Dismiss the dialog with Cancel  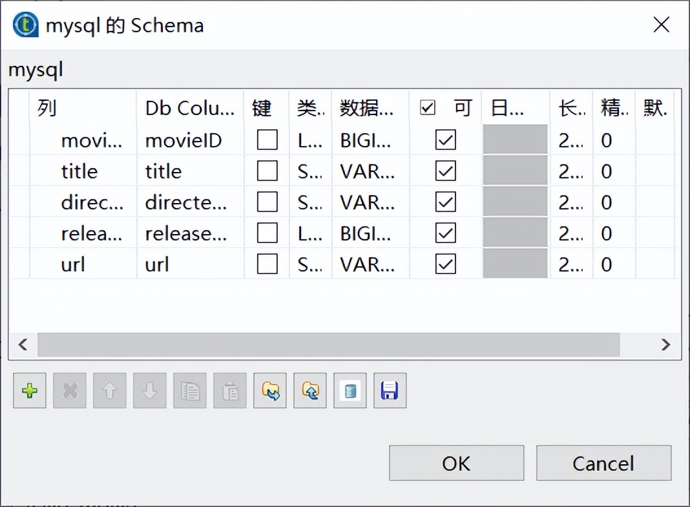[x=603, y=463]
